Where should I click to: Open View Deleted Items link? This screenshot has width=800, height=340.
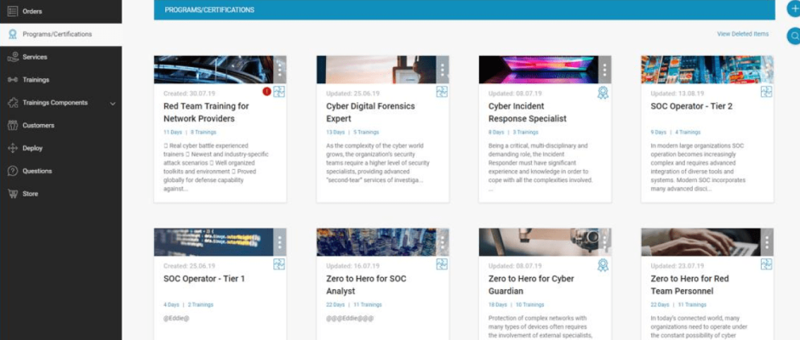[742, 34]
